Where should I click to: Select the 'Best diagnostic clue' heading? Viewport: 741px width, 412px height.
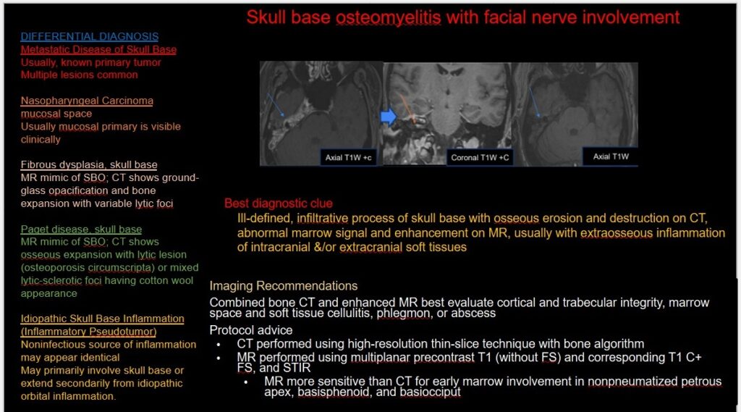click(279, 203)
